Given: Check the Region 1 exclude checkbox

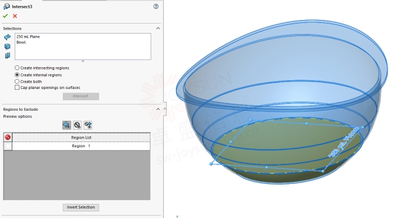Looking at the screenshot, I should coord(8,146).
